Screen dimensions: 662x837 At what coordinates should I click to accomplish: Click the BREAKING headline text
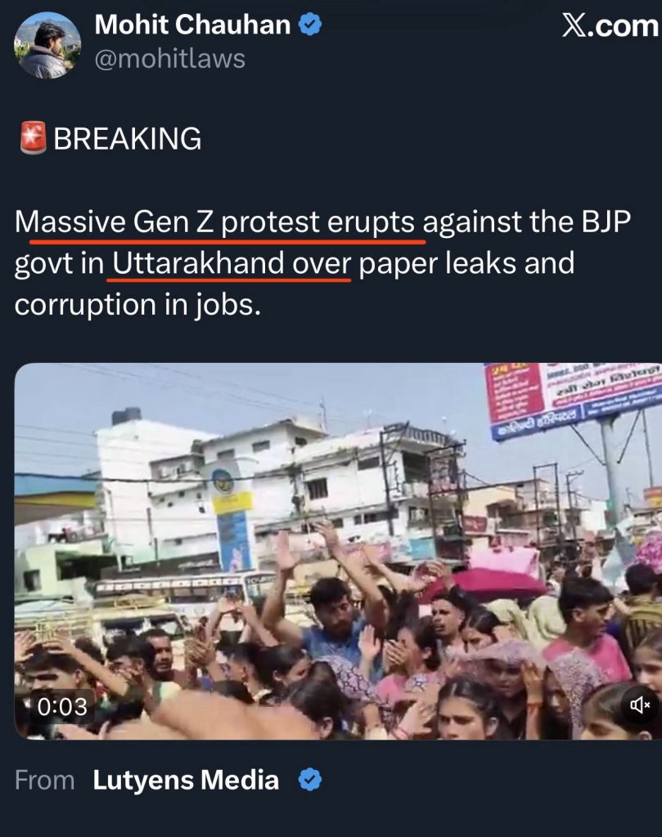click(127, 139)
